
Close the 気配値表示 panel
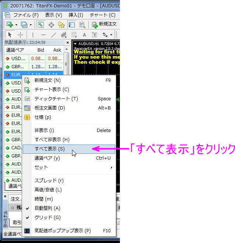point(68,42)
